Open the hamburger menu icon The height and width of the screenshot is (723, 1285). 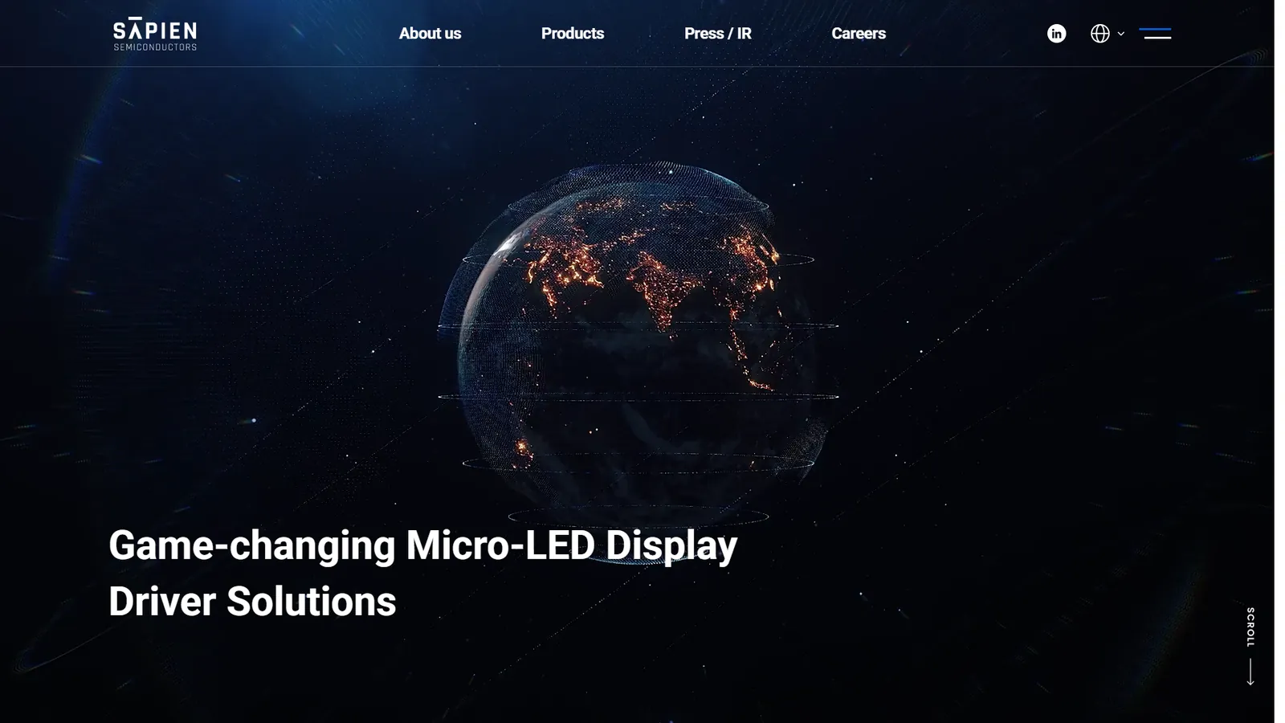pyautogui.click(x=1155, y=34)
